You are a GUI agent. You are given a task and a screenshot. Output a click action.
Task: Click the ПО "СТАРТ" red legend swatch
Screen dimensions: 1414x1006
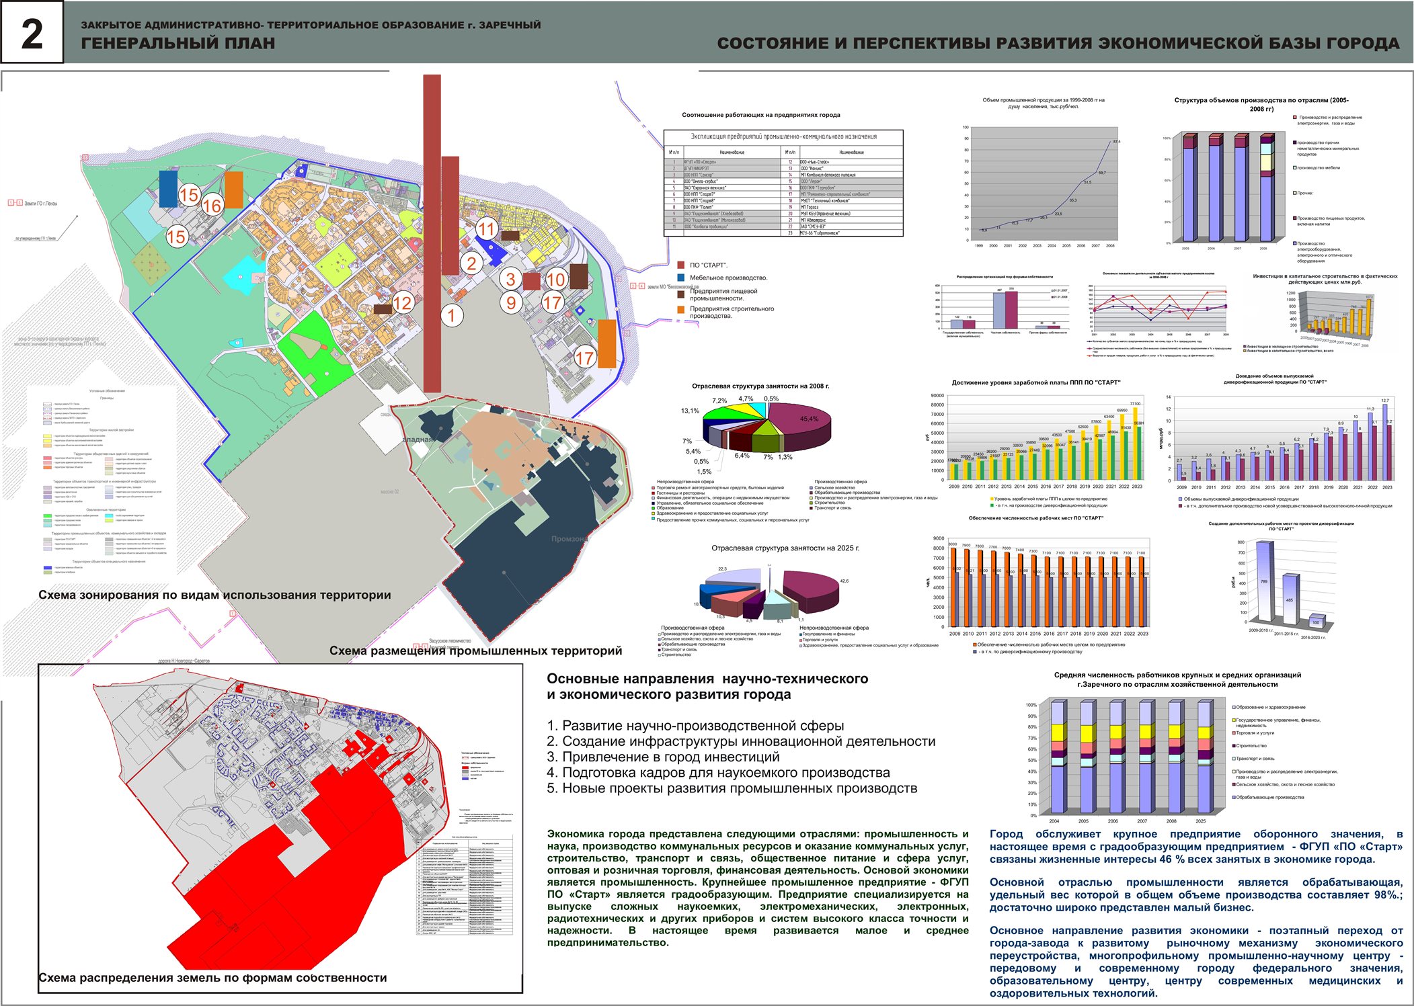tap(681, 265)
